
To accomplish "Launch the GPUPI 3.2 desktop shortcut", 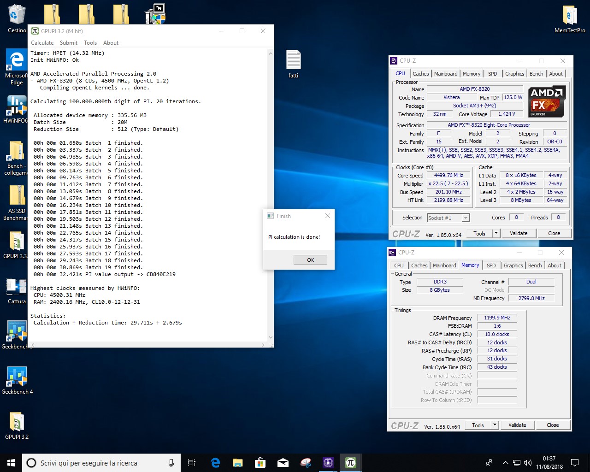I will [17, 425].
